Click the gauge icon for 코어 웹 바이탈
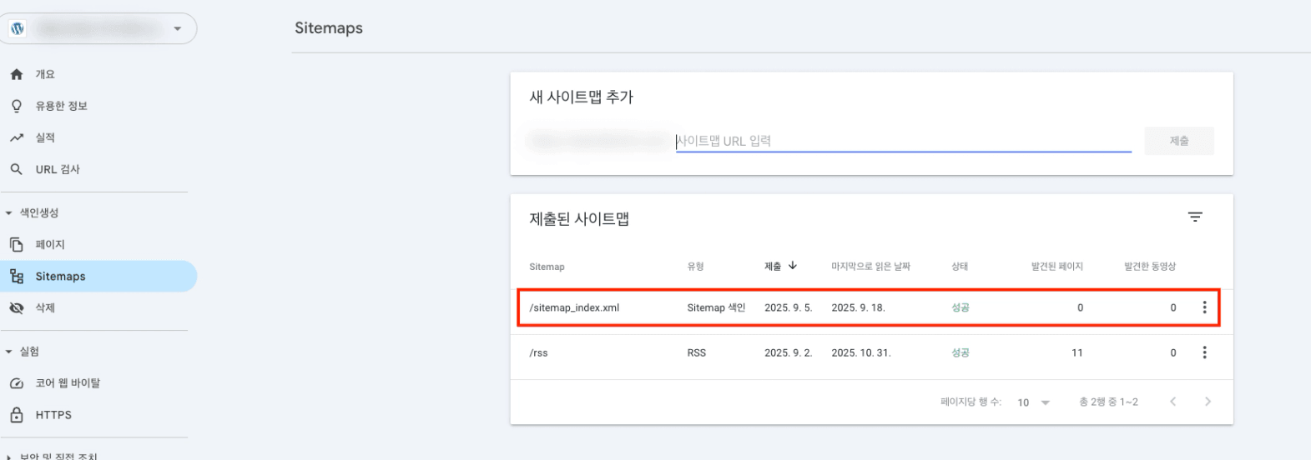This screenshot has width=1311, height=460. point(17,383)
